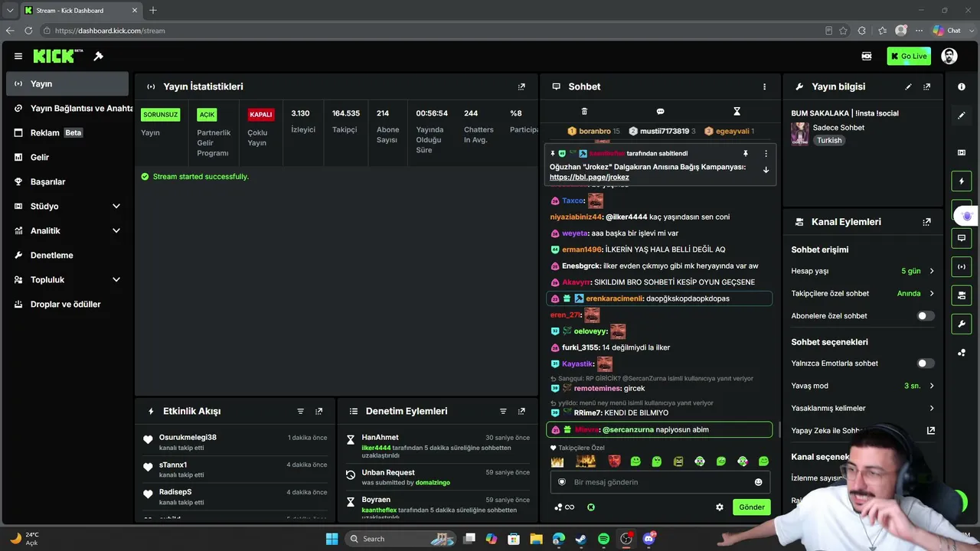Click the wrench icon in right sidebar
The width and height of the screenshot is (980, 551).
[x=962, y=324]
